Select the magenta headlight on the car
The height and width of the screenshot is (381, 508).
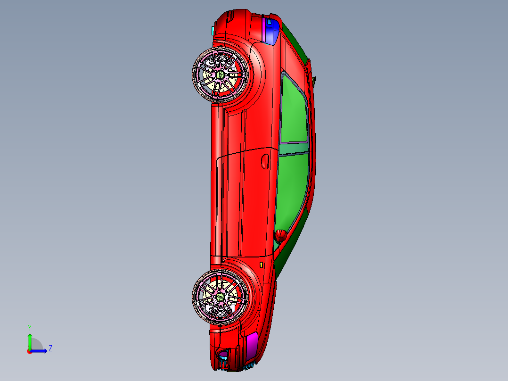[252, 347]
